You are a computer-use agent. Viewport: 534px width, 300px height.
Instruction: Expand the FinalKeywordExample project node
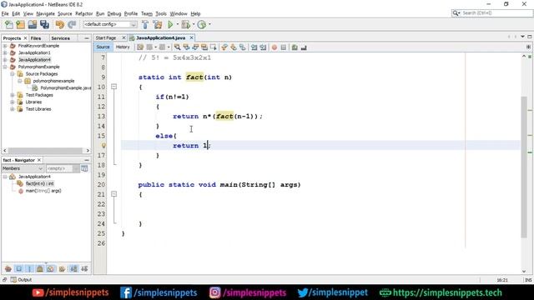(x=5, y=46)
